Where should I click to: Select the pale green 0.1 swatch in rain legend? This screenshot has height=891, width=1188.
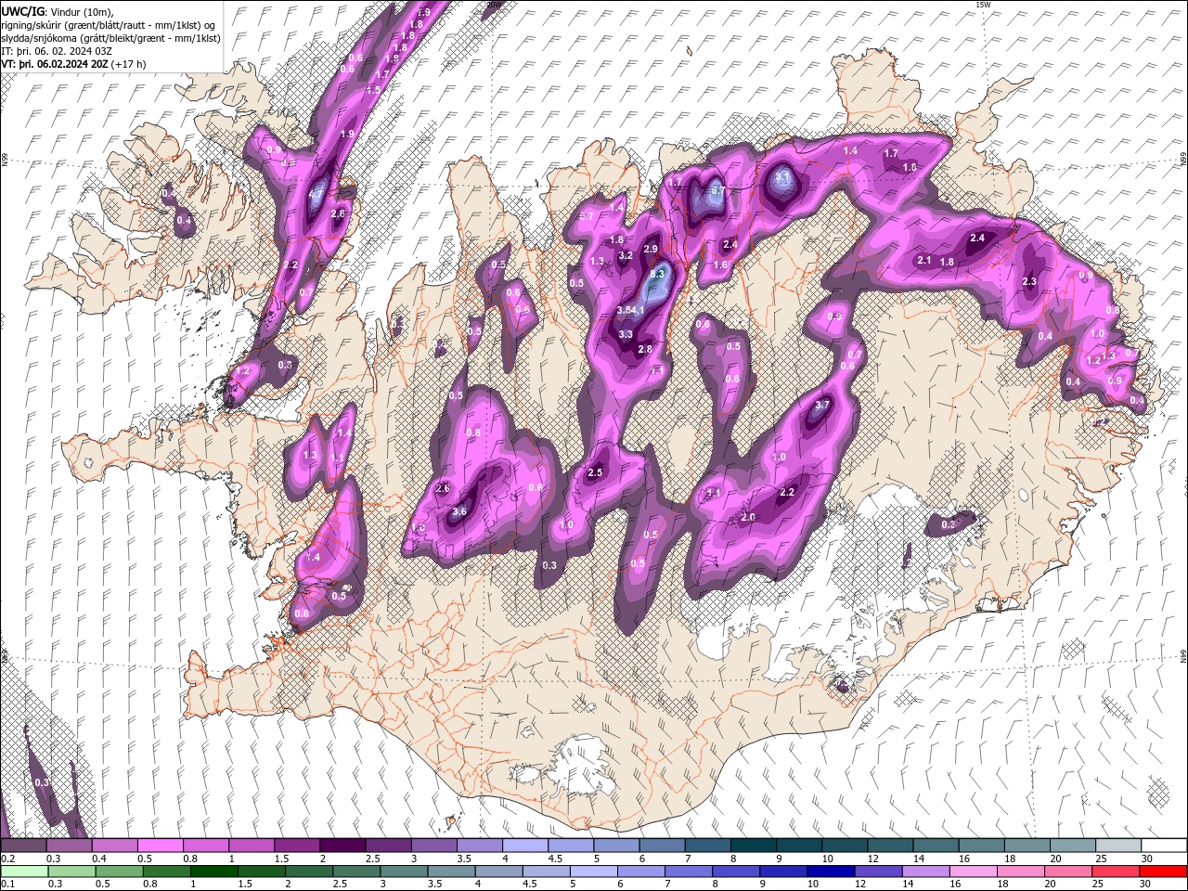pyautogui.click(x=23, y=872)
